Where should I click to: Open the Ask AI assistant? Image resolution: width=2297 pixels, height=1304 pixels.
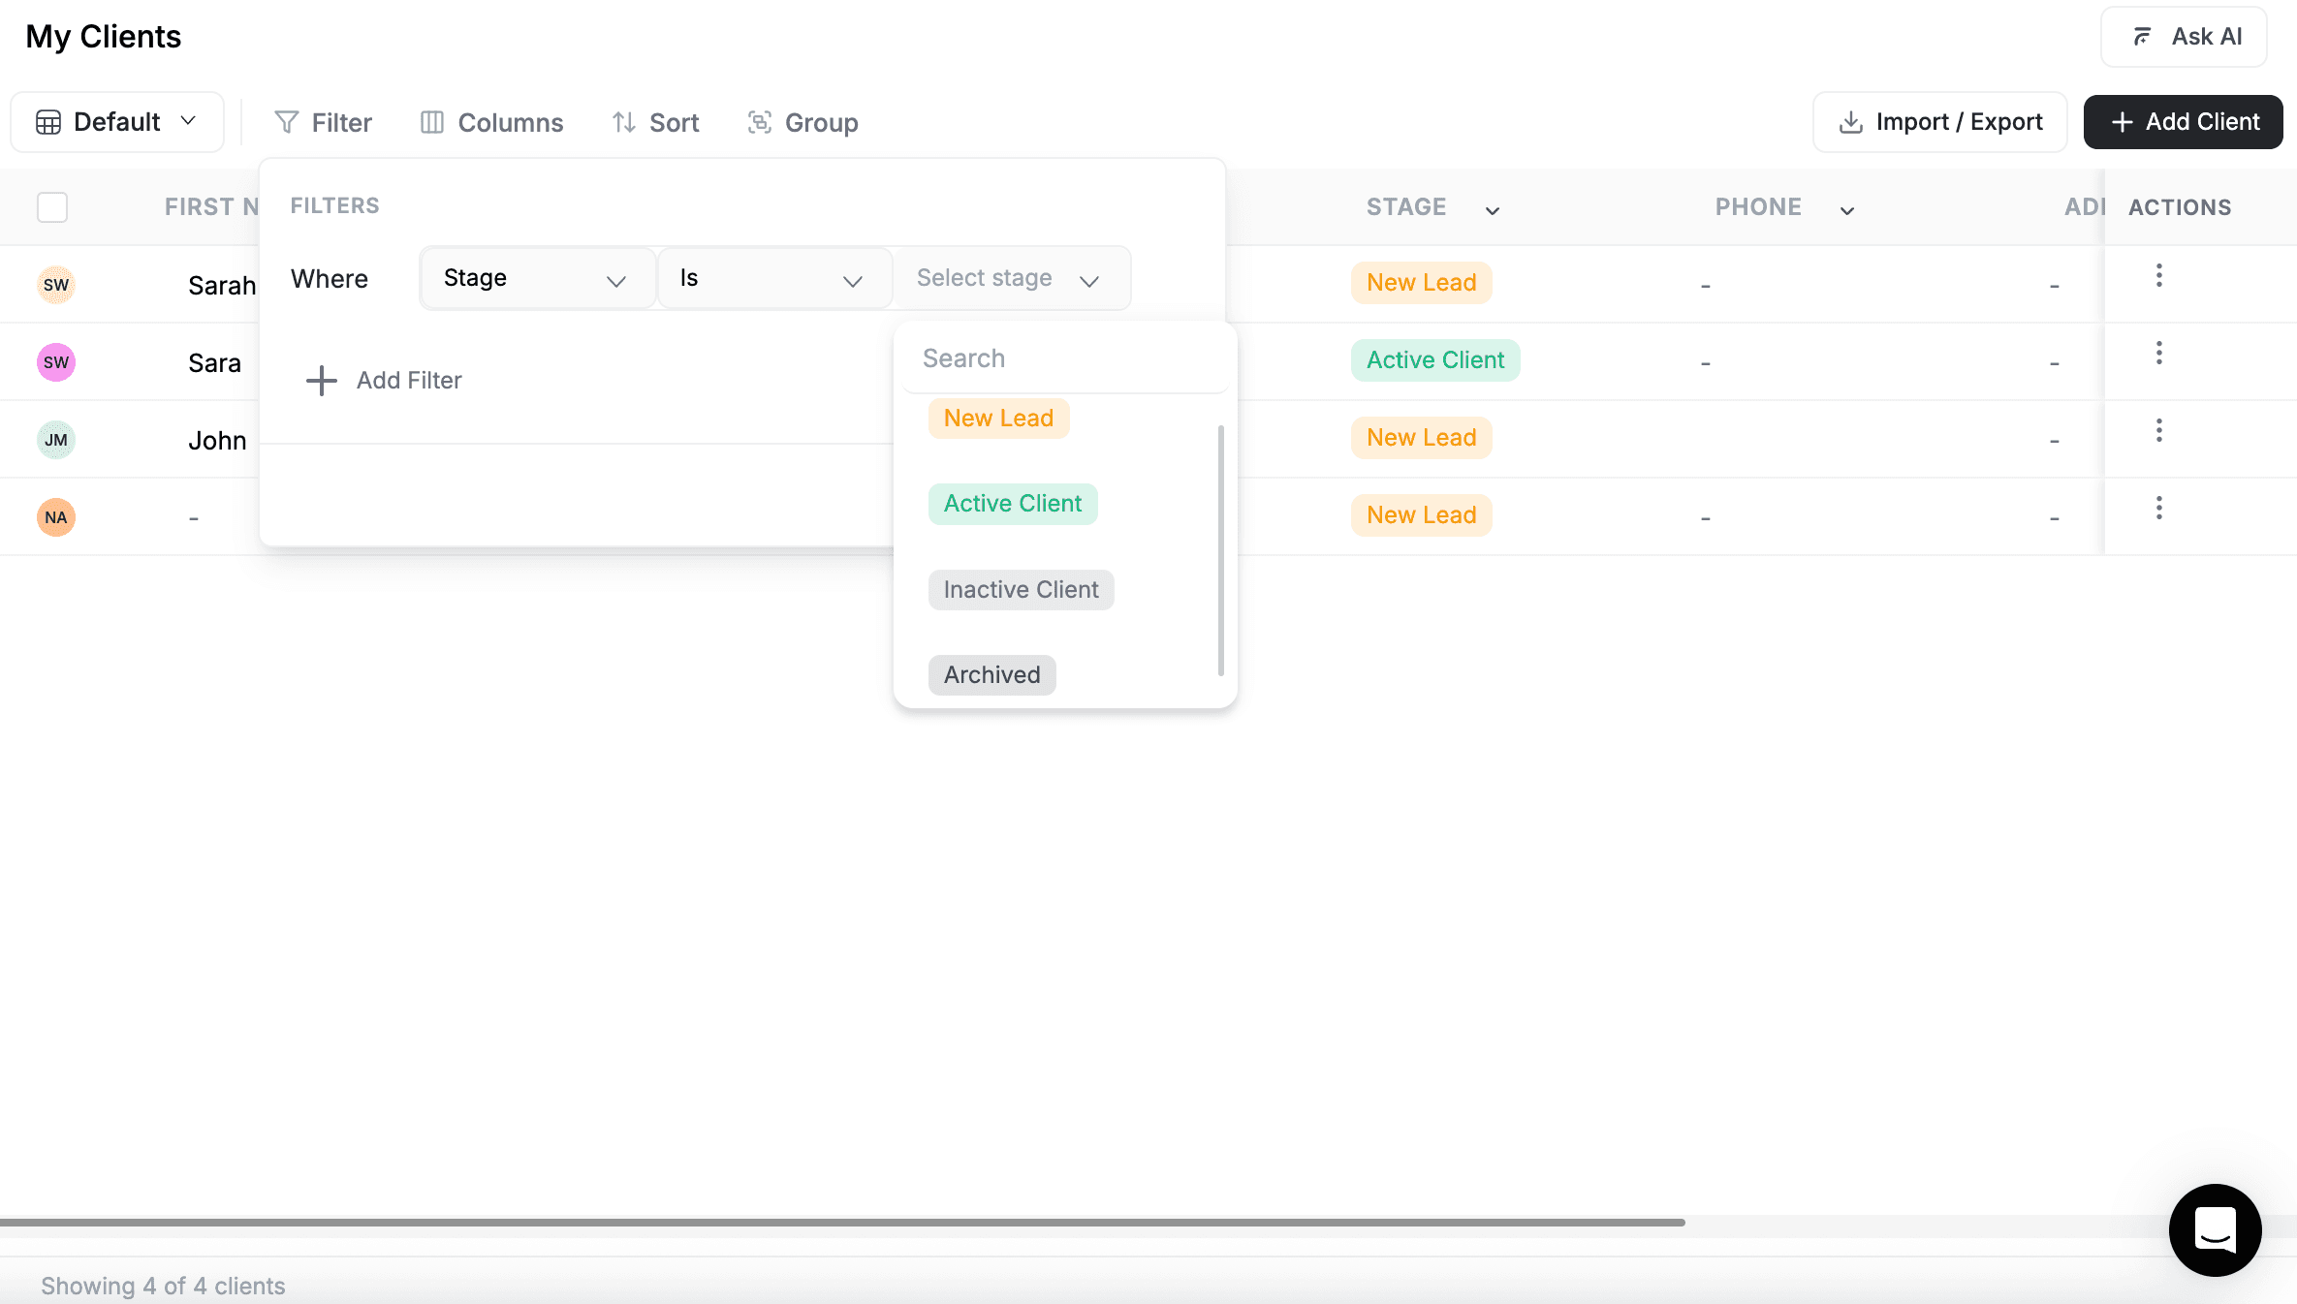[x=2184, y=36]
